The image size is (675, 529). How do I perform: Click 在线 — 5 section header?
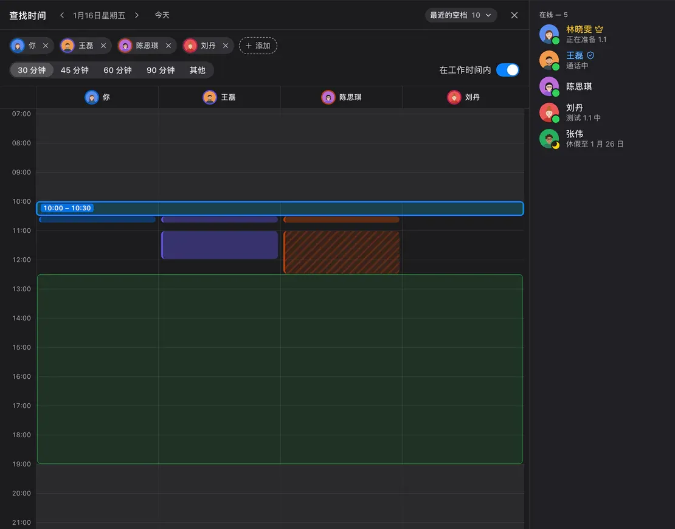(553, 15)
